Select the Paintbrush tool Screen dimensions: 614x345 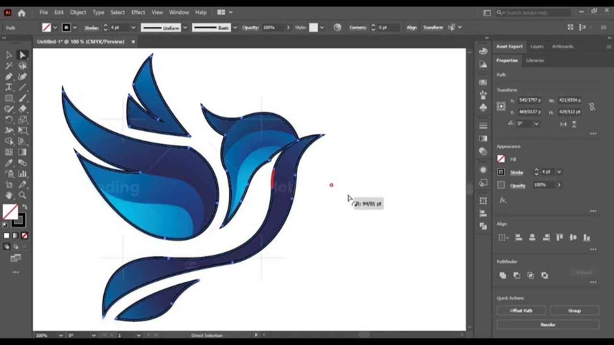tap(23, 98)
